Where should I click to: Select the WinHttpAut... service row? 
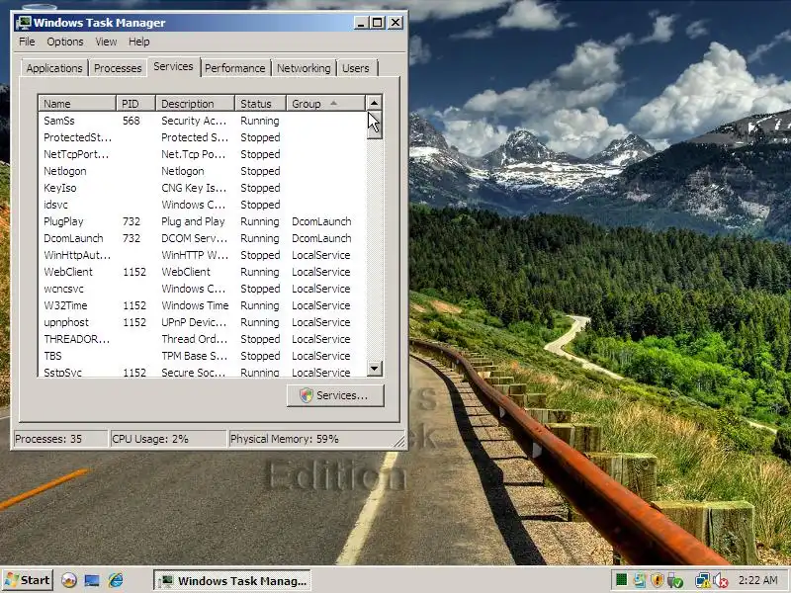pyautogui.click(x=202, y=255)
